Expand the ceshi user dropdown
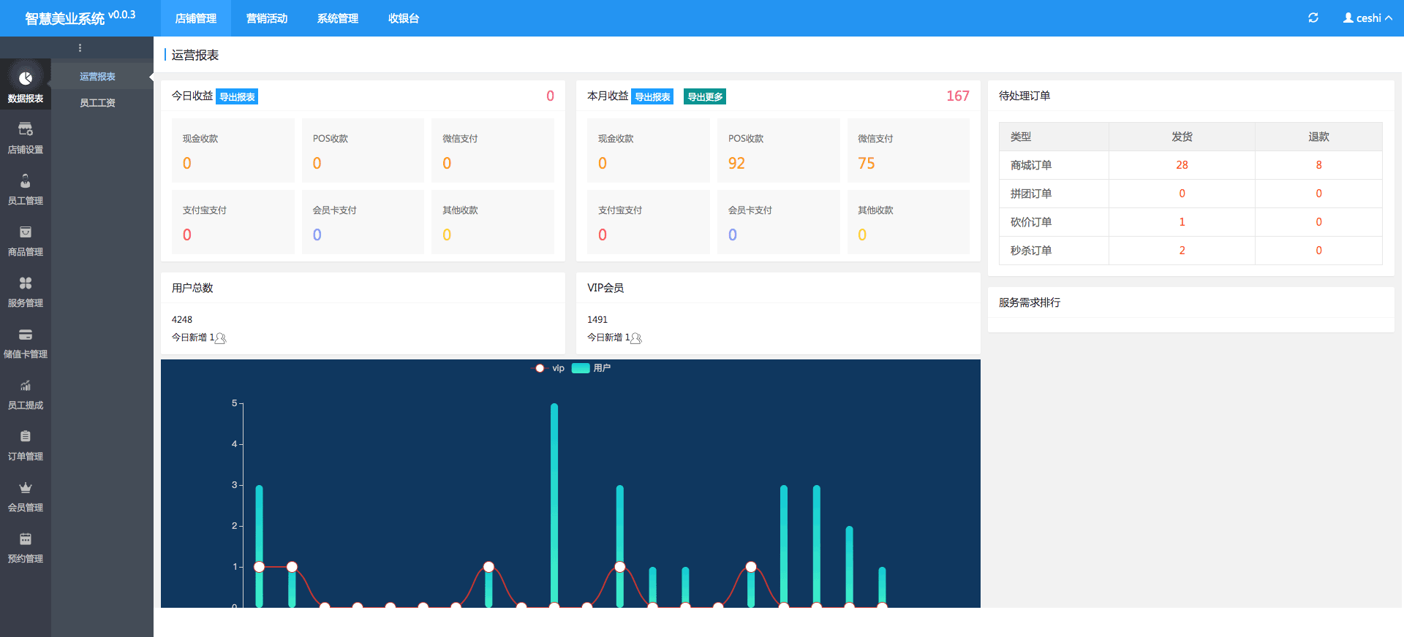Viewport: 1404px width, 637px height. [1367, 18]
